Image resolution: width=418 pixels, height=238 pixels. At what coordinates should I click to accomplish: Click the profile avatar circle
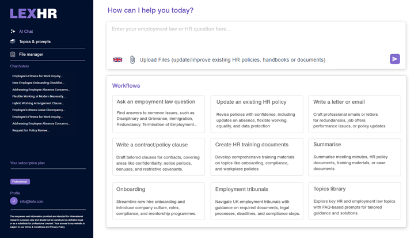click(14, 201)
